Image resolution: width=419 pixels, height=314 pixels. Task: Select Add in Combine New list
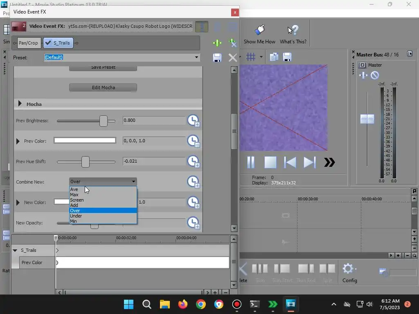(x=103, y=205)
